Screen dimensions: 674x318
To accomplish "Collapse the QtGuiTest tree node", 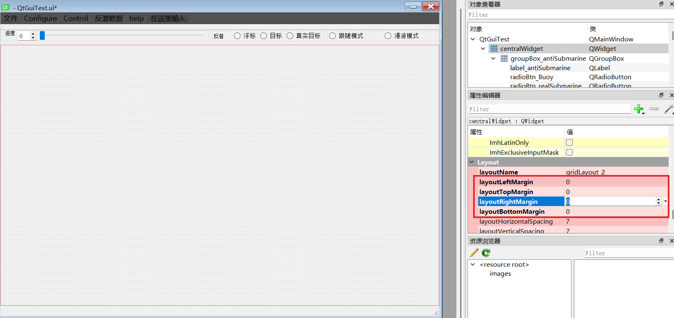I will (x=473, y=39).
